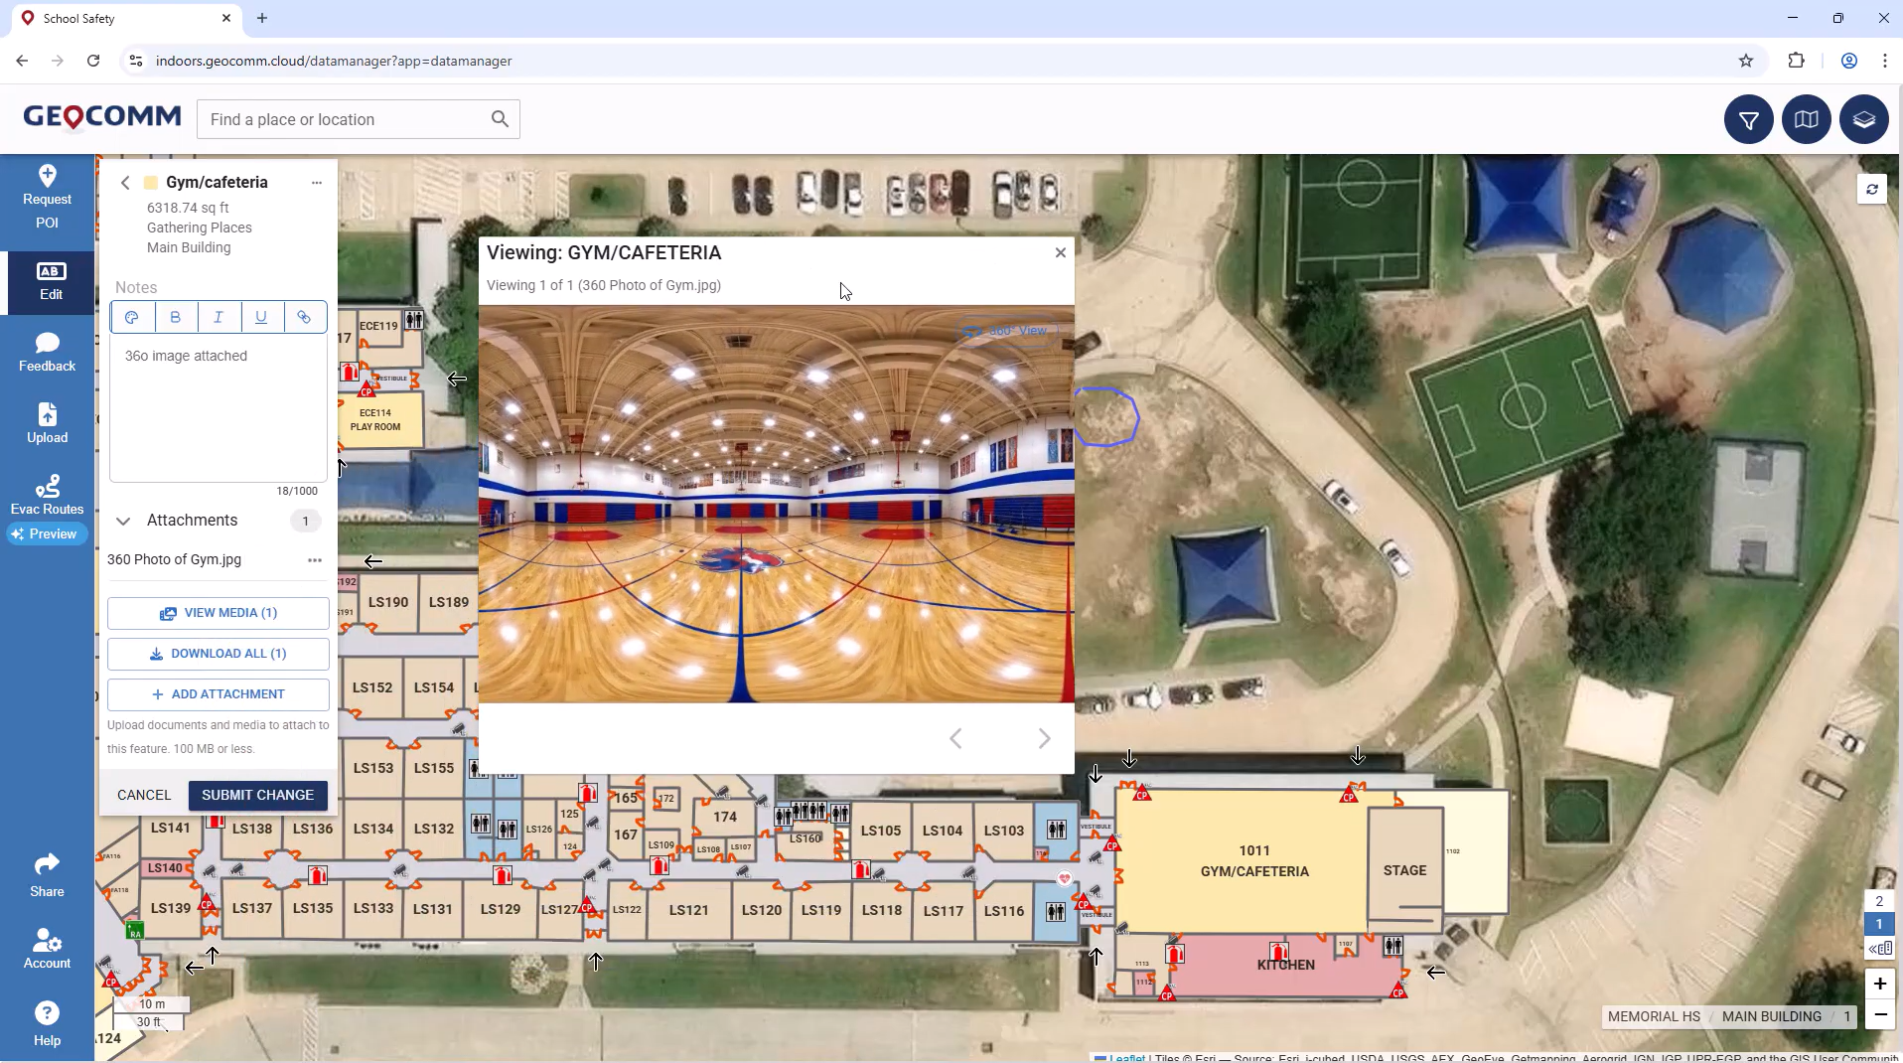
Task: Go to next image in viewer
Action: (1044, 738)
